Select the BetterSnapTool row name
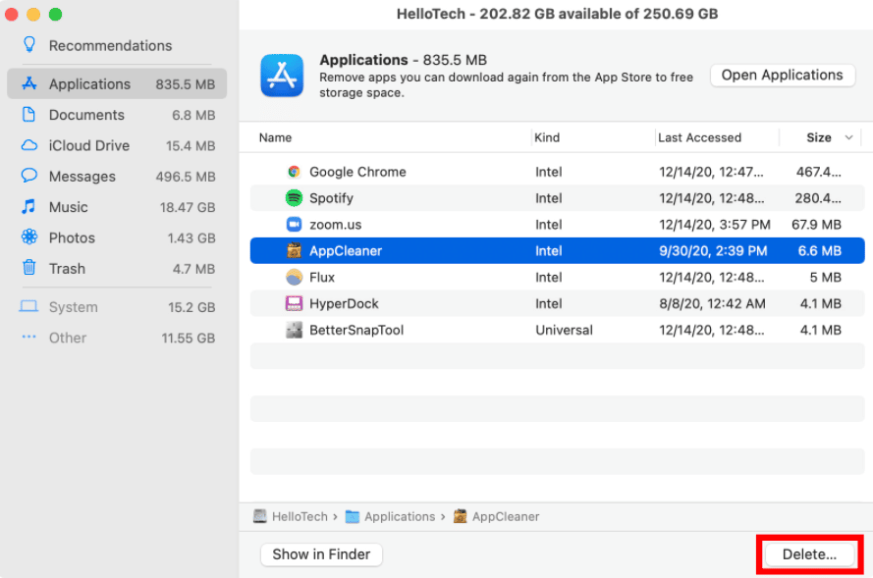 [356, 330]
